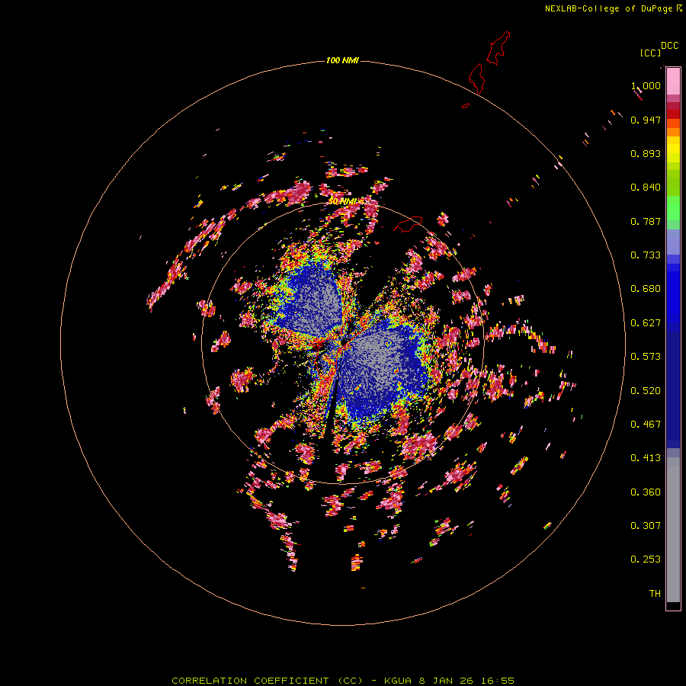The width and height of the screenshot is (686, 686).
Task: Select the 1.000 scale value
Action: 646,85
